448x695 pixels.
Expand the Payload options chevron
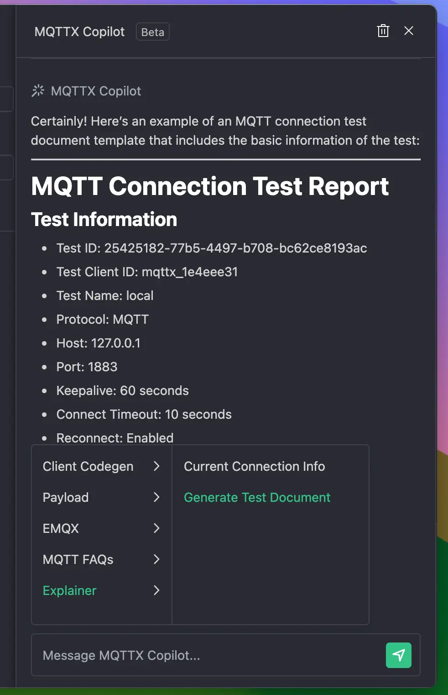point(157,497)
